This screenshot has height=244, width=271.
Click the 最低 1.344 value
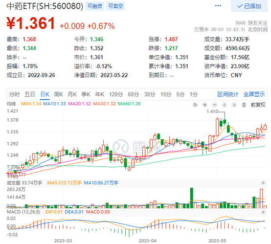29,48
